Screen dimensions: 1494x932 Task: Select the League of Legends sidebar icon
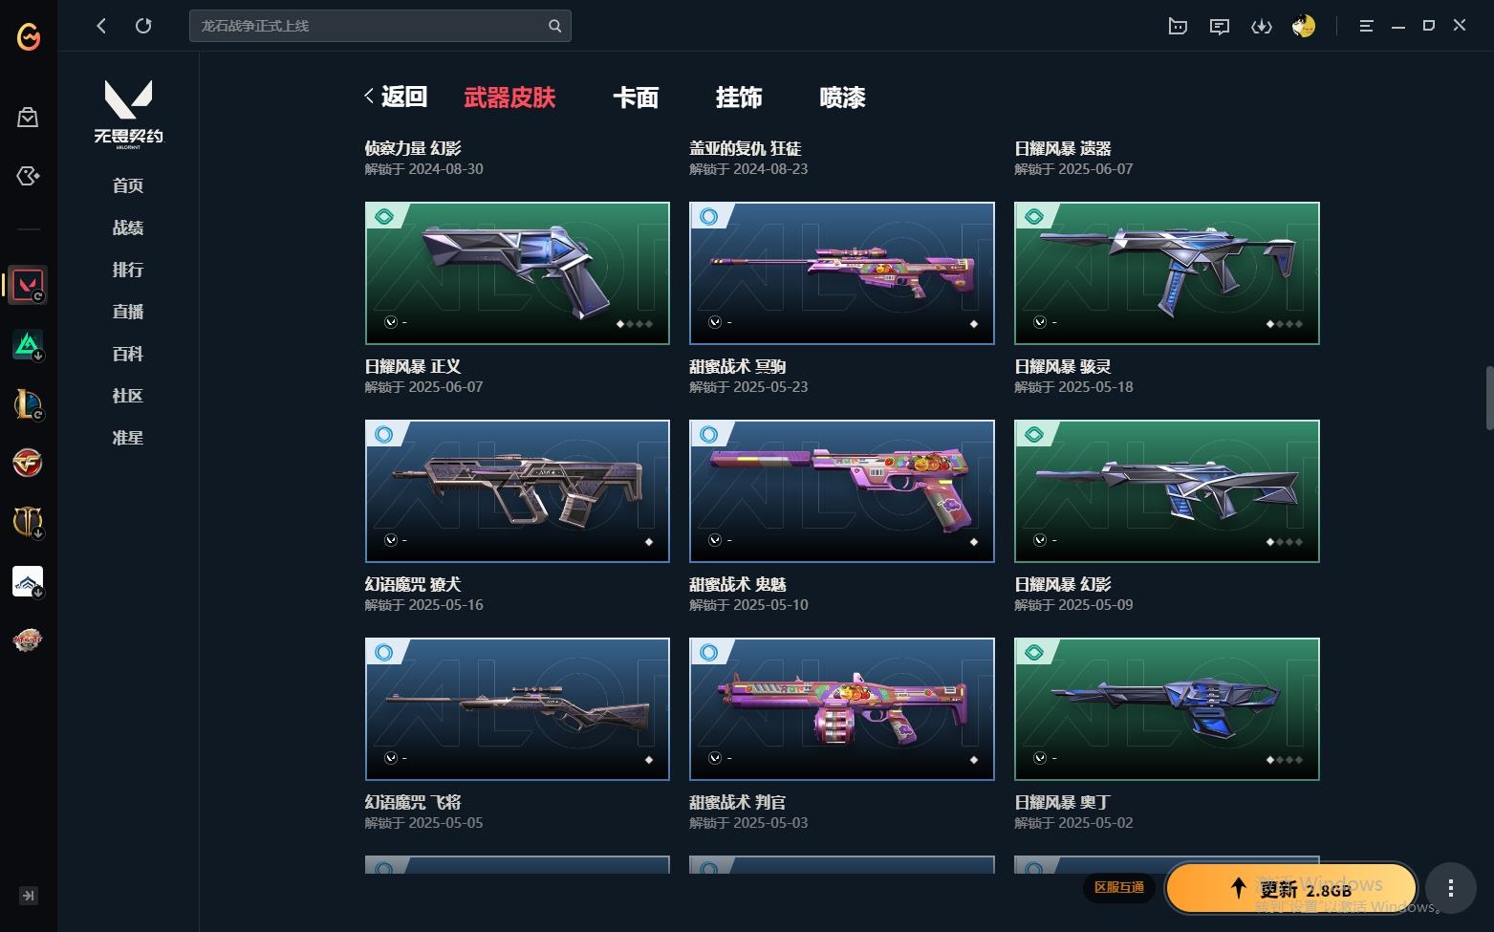coord(28,403)
